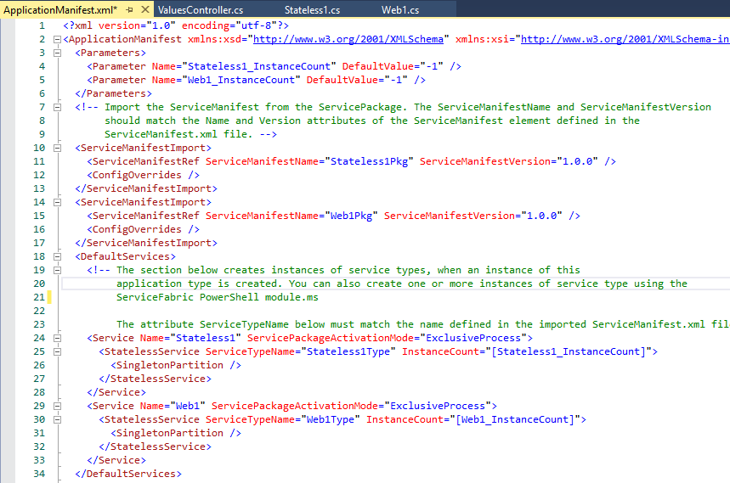
Task: Click the utf-8 encoding value on line 1
Action: tap(256, 25)
